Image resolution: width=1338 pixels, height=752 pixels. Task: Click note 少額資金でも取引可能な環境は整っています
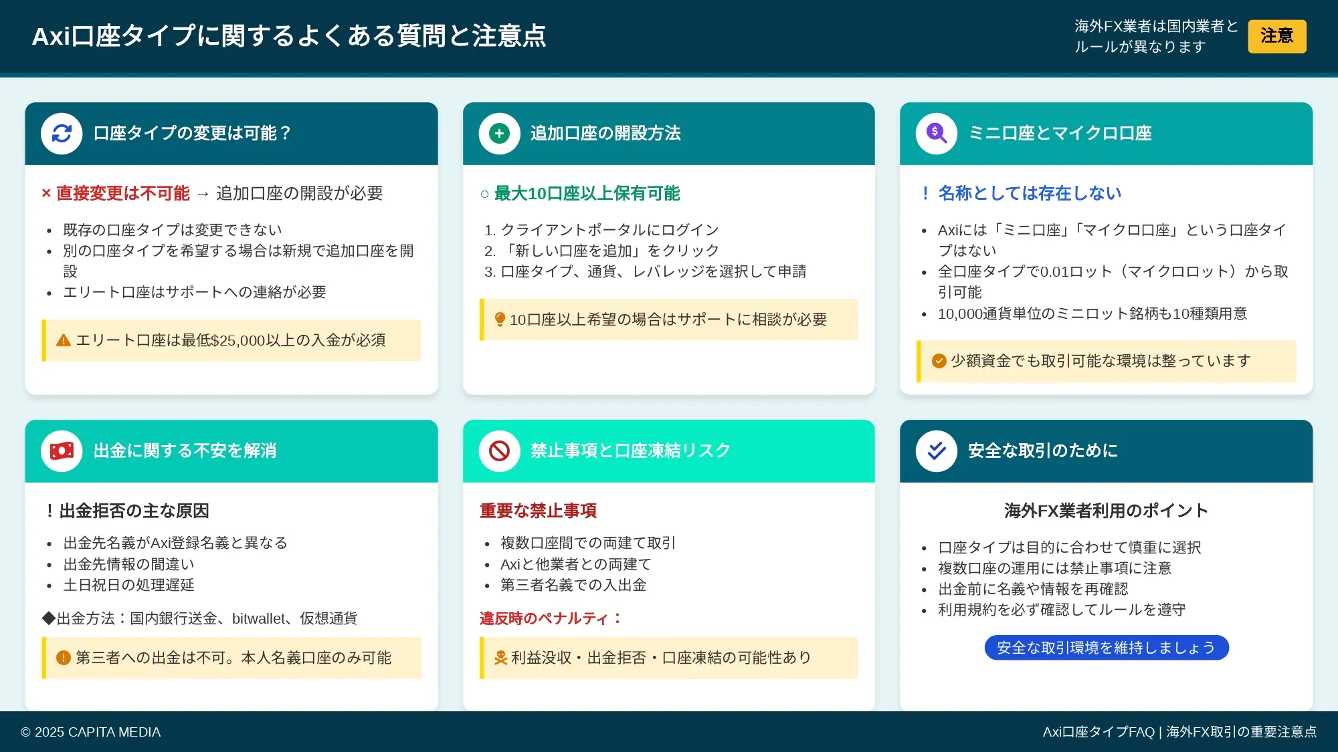click(1106, 361)
